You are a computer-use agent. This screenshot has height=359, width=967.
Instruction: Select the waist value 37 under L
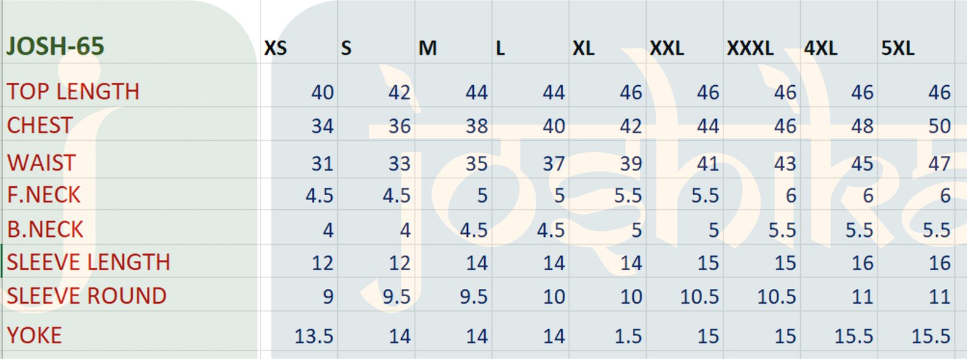pos(553,164)
